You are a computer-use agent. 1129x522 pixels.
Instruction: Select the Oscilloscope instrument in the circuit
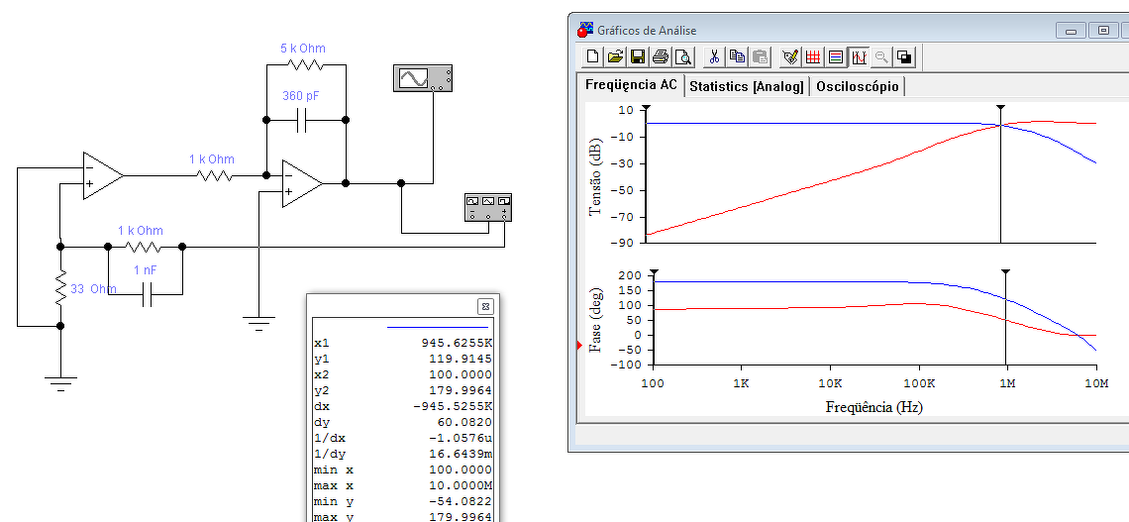point(424,78)
